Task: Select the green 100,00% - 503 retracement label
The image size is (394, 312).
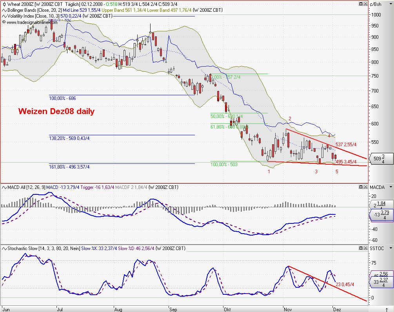Action: [x=224, y=165]
